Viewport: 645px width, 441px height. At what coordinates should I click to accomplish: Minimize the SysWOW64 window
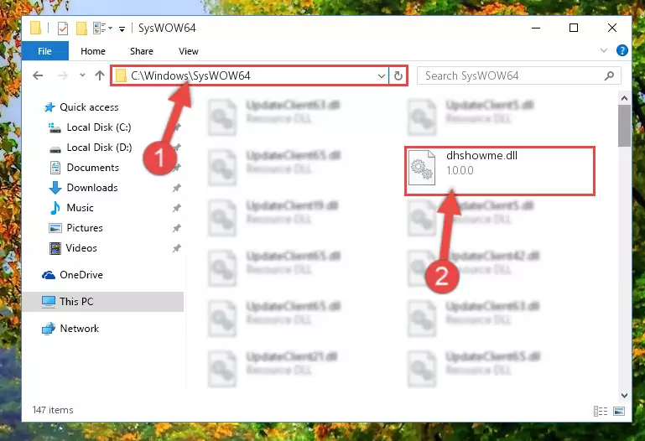[536, 28]
